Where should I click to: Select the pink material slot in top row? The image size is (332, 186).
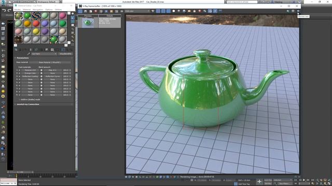(63, 16)
